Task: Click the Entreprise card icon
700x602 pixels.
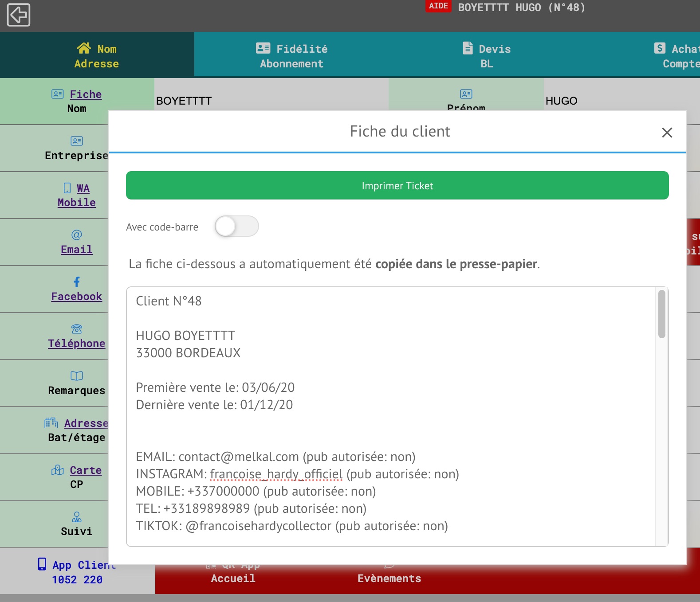Action: 77,141
